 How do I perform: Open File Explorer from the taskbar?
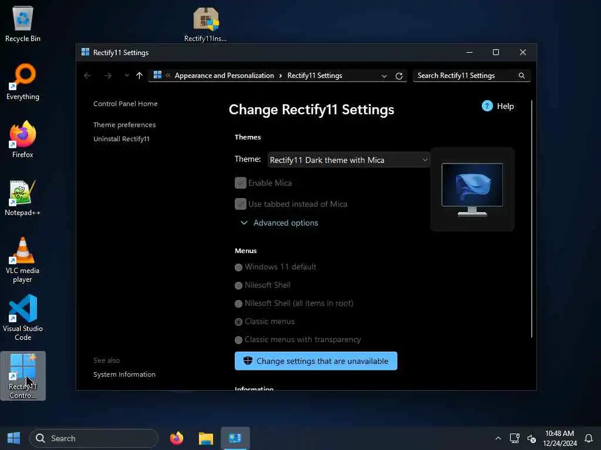click(206, 438)
